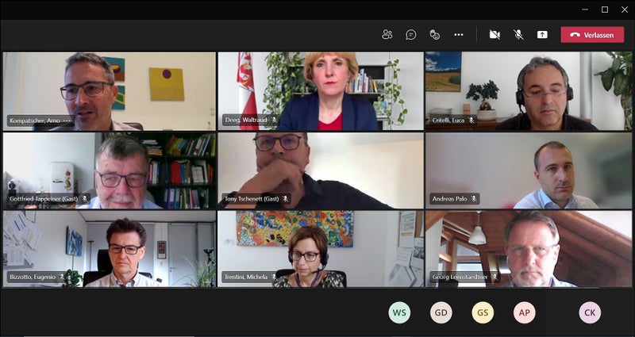
Task: Select the CK participant avatar
Action: click(590, 312)
